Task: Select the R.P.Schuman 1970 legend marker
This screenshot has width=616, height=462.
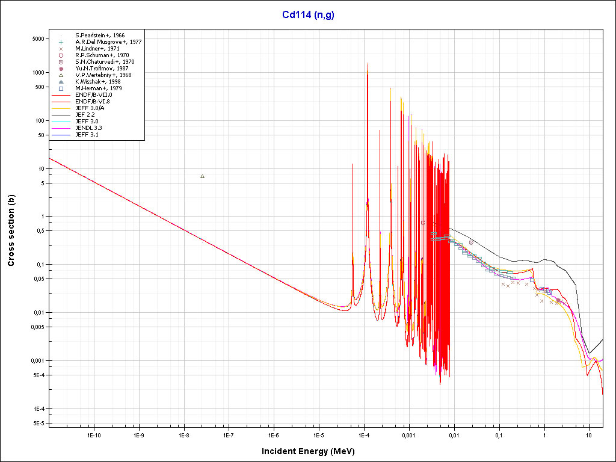Action: click(61, 55)
